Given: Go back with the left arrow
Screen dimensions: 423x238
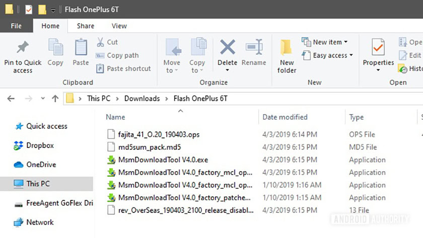Looking at the screenshot, I should (11, 99).
